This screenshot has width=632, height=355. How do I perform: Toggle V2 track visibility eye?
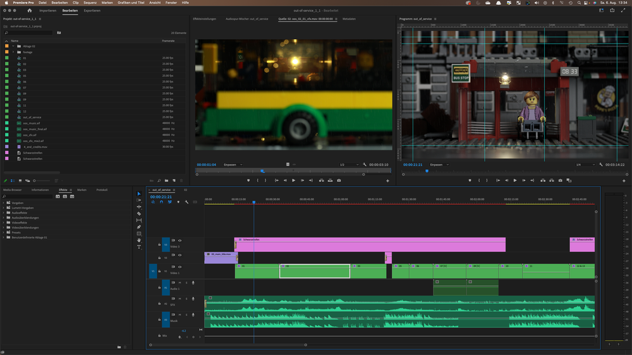pos(179,255)
